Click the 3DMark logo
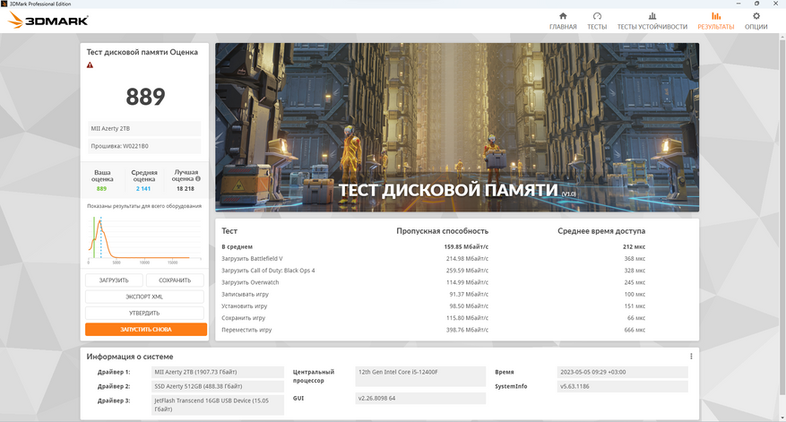Screen dimensions: 786x422 pyautogui.click(x=48, y=21)
